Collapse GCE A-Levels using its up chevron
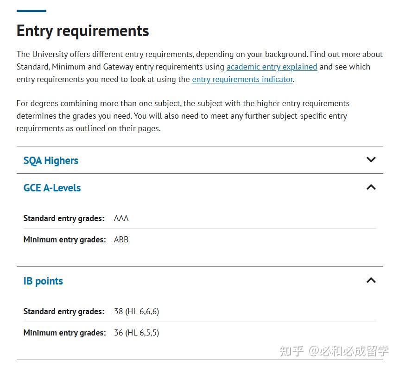 coord(371,187)
